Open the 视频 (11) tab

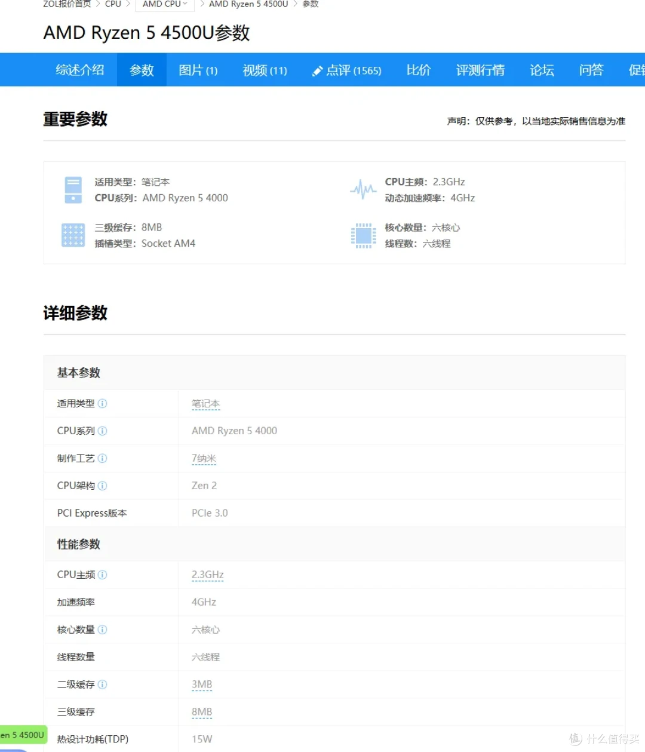(265, 70)
